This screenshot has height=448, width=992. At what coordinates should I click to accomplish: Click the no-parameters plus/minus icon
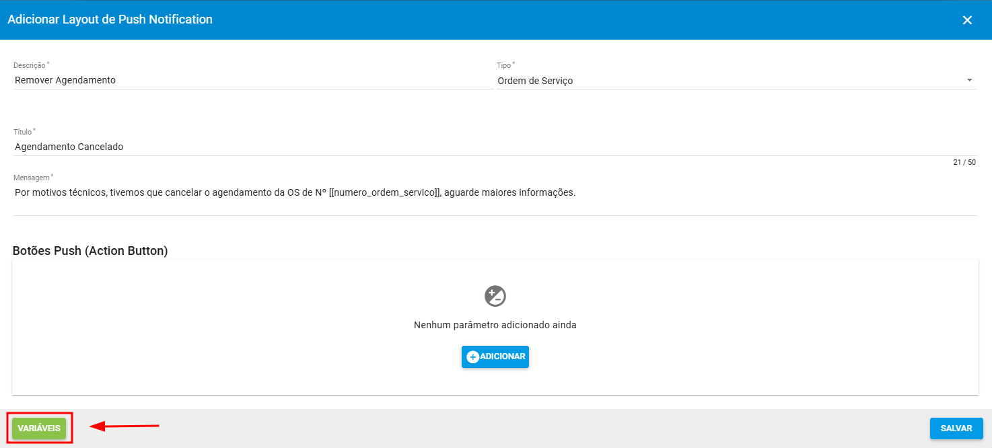495,296
